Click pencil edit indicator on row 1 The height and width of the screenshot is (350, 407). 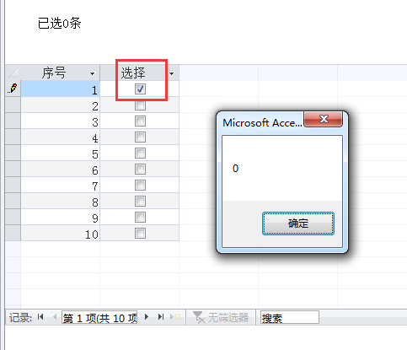tap(13, 89)
